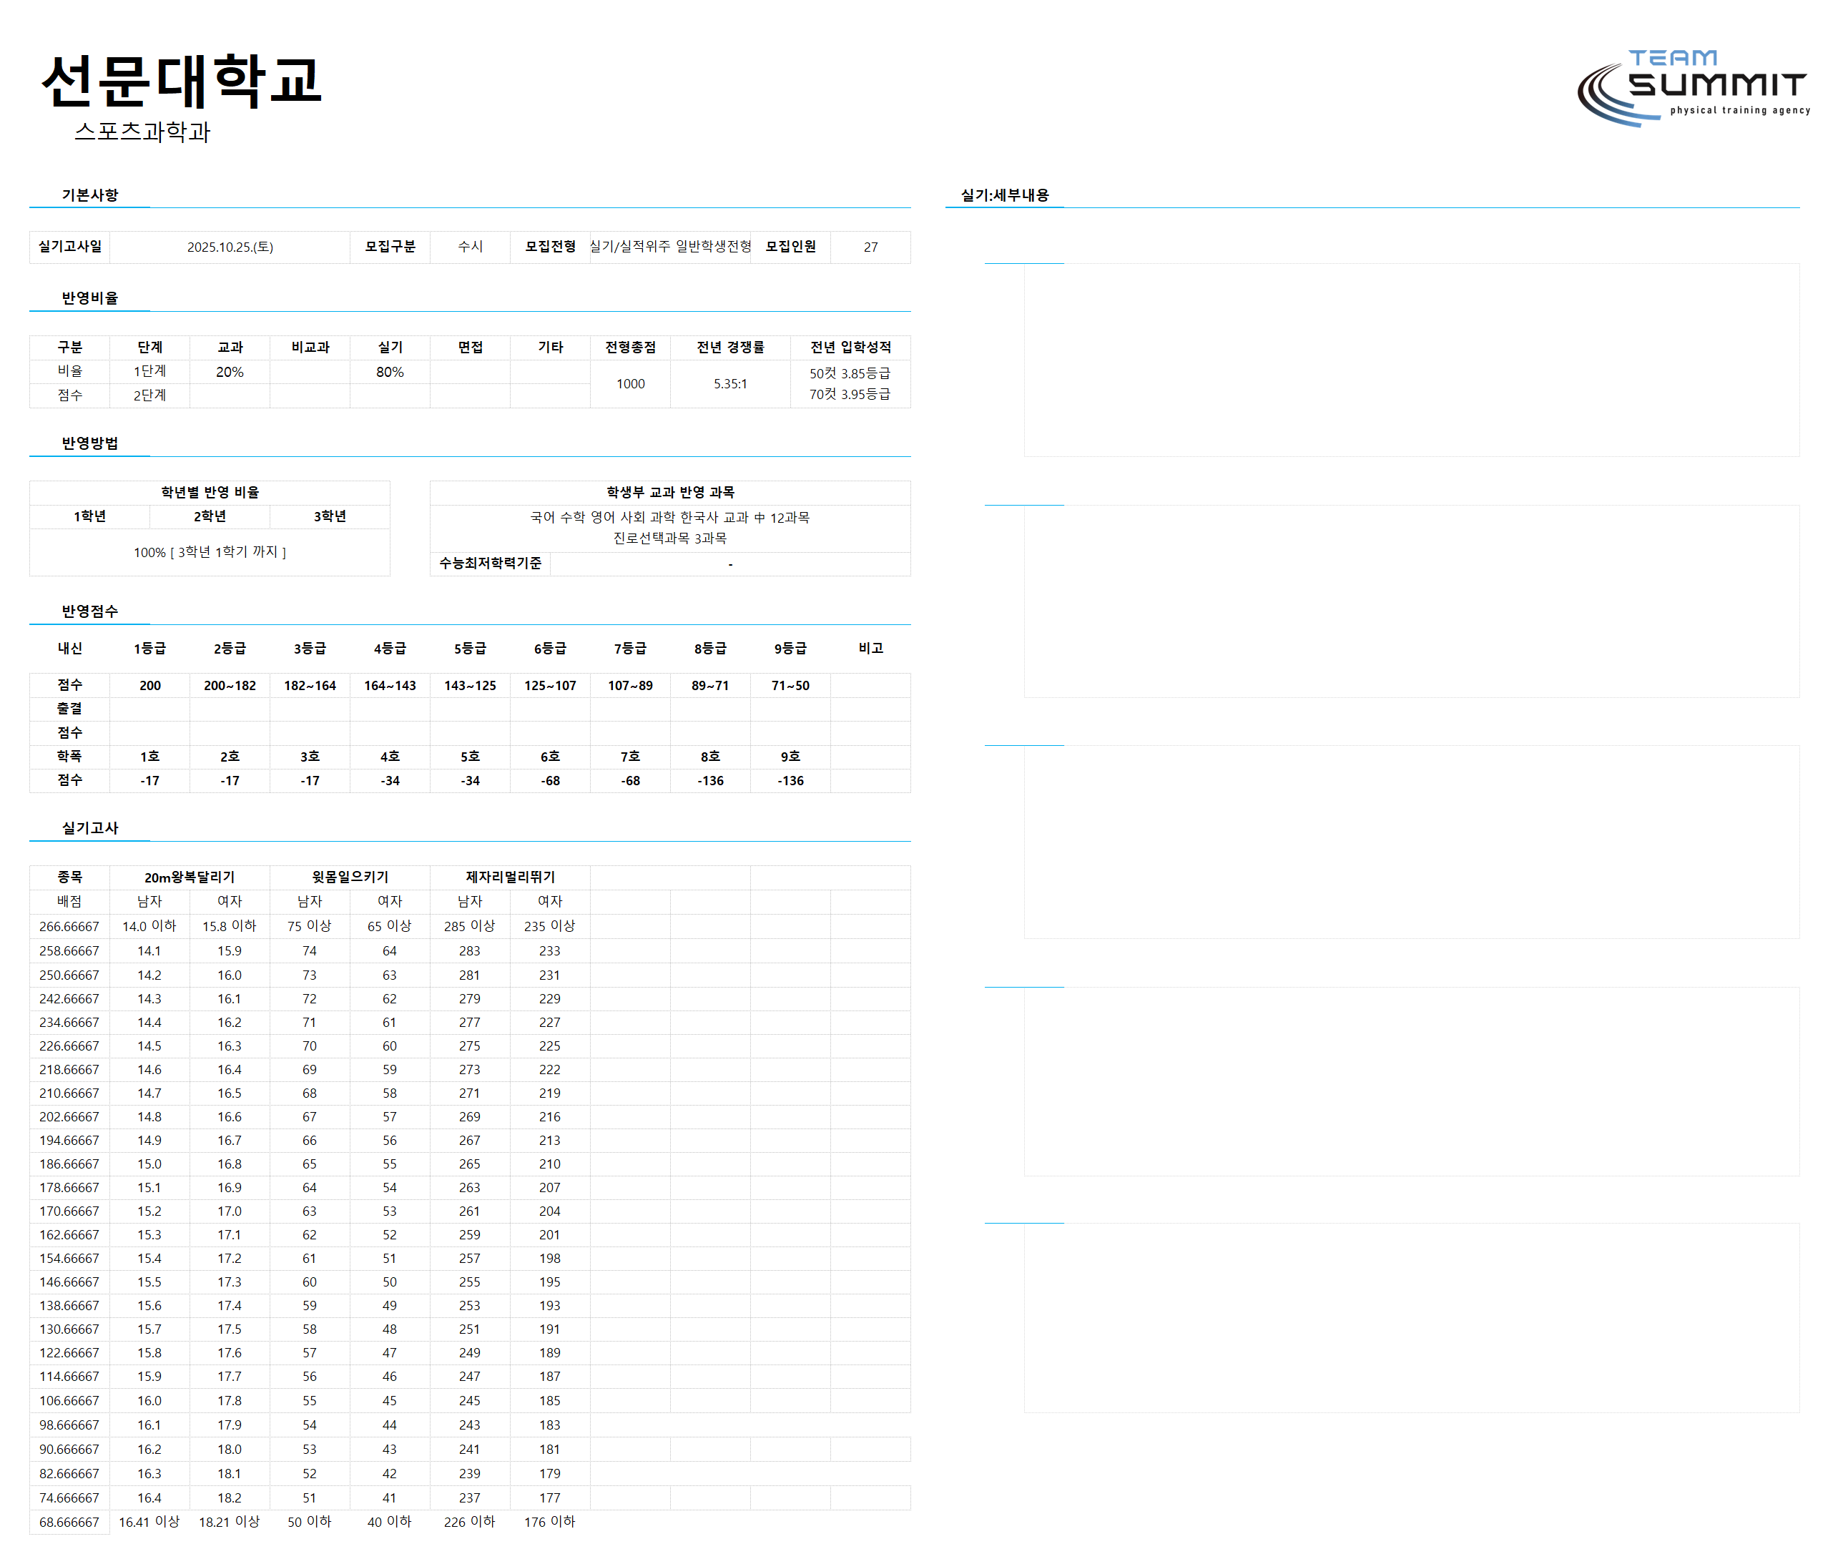Click 16.41 이상 male cutoff cell
The image size is (1838, 1559).
click(x=149, y=1522)
